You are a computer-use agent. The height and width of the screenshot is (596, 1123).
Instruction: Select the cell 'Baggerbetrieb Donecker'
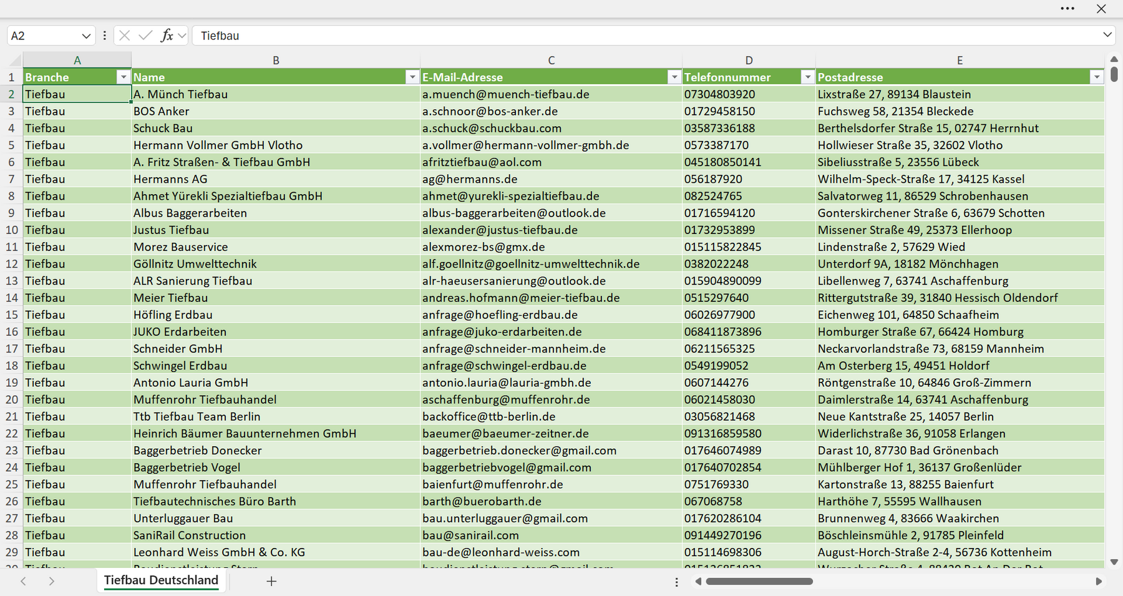point(276,451)
